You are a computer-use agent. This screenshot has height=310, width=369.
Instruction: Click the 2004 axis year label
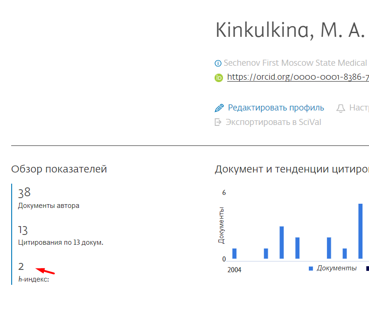(234, 270)
